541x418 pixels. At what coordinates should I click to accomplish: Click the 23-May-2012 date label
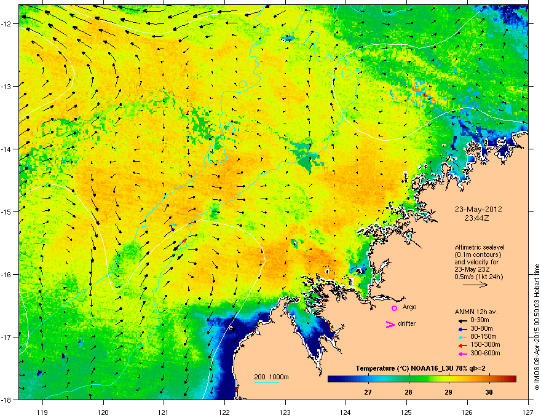(x=478, y=210)
